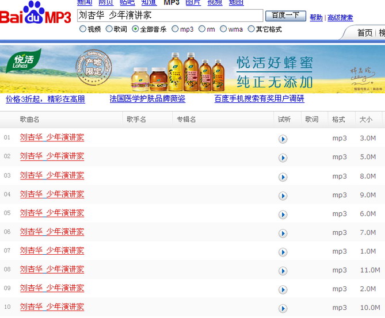
Task: Open the 高级搜索 link
Action: coord(340,18)
